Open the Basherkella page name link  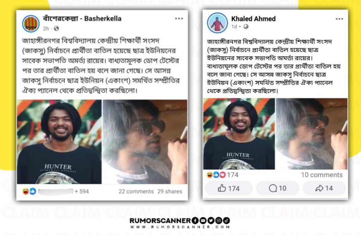[82, 18]
